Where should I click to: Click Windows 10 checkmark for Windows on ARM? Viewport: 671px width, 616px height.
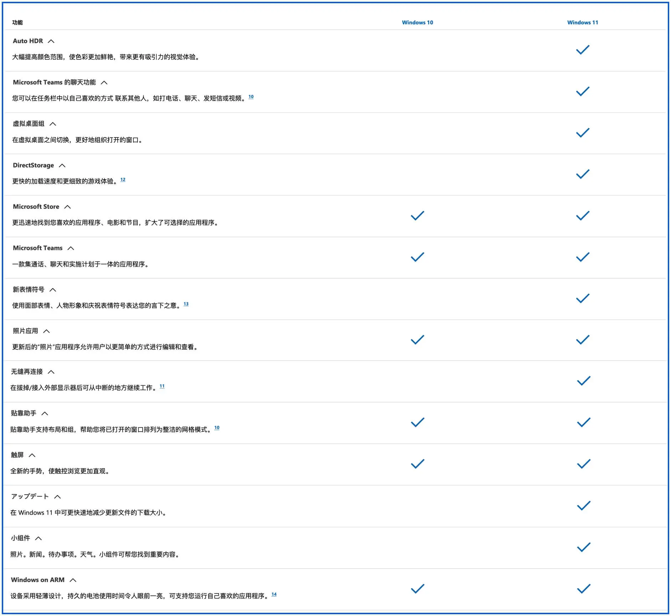(x=418, y=589)
